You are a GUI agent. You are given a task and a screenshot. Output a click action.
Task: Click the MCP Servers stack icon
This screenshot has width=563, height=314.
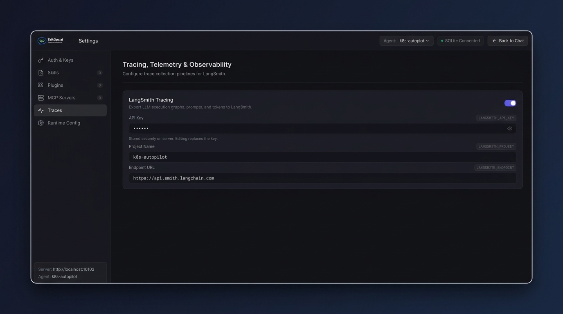(41, 98)
